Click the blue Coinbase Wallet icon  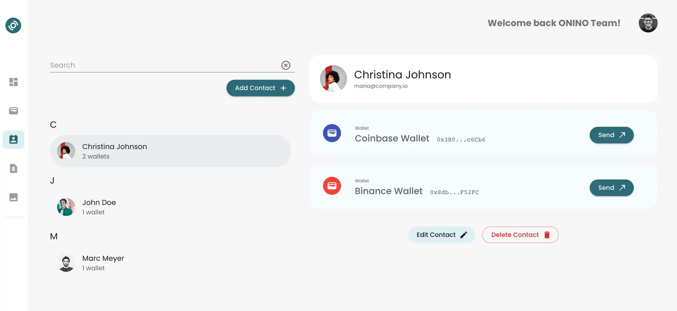tap(332, 133)
